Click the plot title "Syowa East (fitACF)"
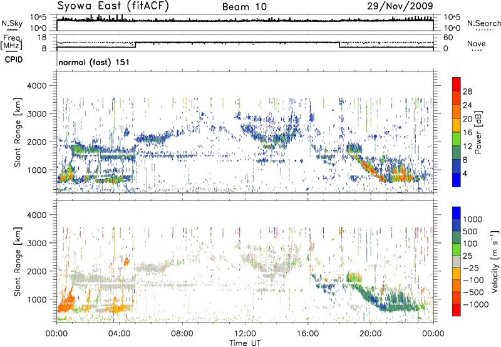The image size is (501, 347). [113, 6]
